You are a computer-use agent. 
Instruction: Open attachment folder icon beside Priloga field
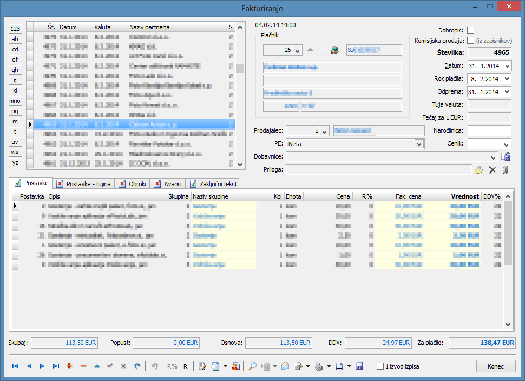479,170
